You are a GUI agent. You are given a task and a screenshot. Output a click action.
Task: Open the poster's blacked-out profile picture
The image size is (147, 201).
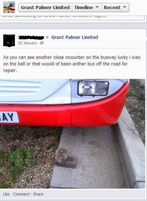tap(9, 40)
